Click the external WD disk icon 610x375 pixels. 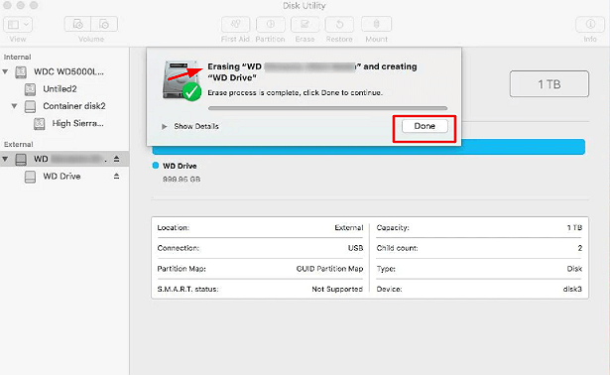21,159
